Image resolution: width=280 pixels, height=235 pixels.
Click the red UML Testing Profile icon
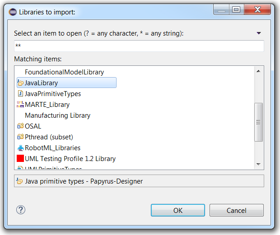pos(20,158)
